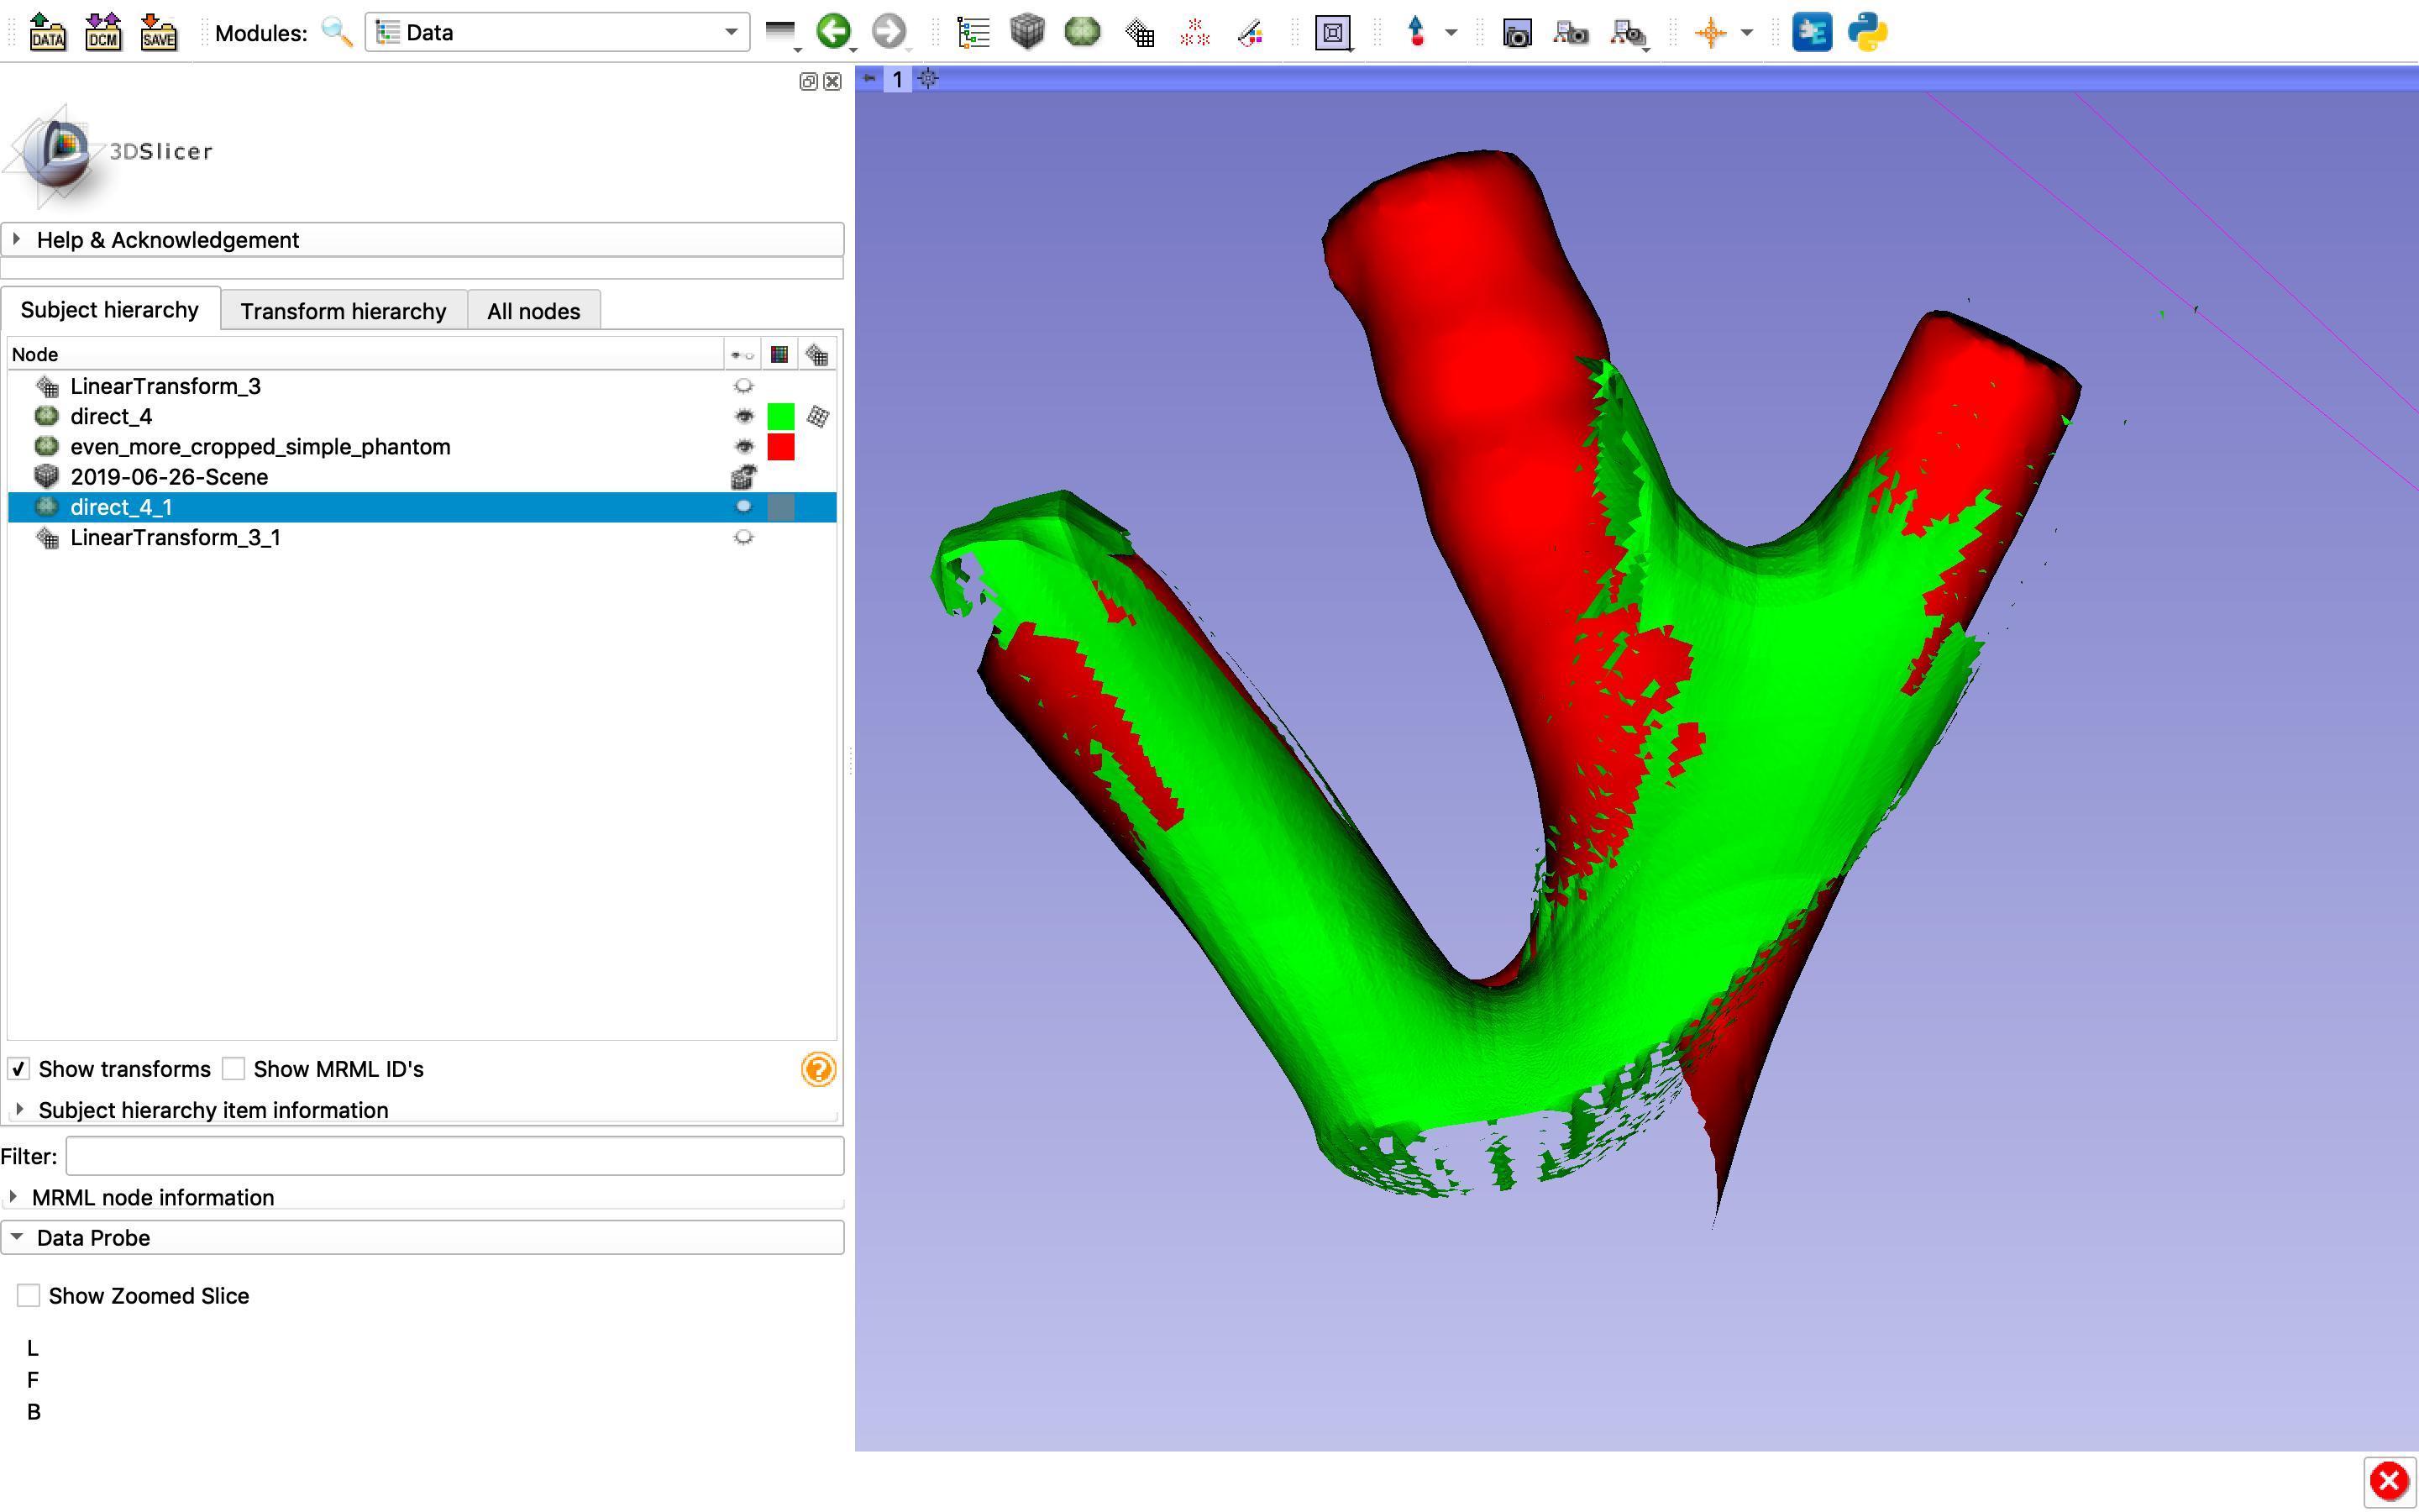
Task: Toggle the crosshair toolbar icon
Action: 1710,32
